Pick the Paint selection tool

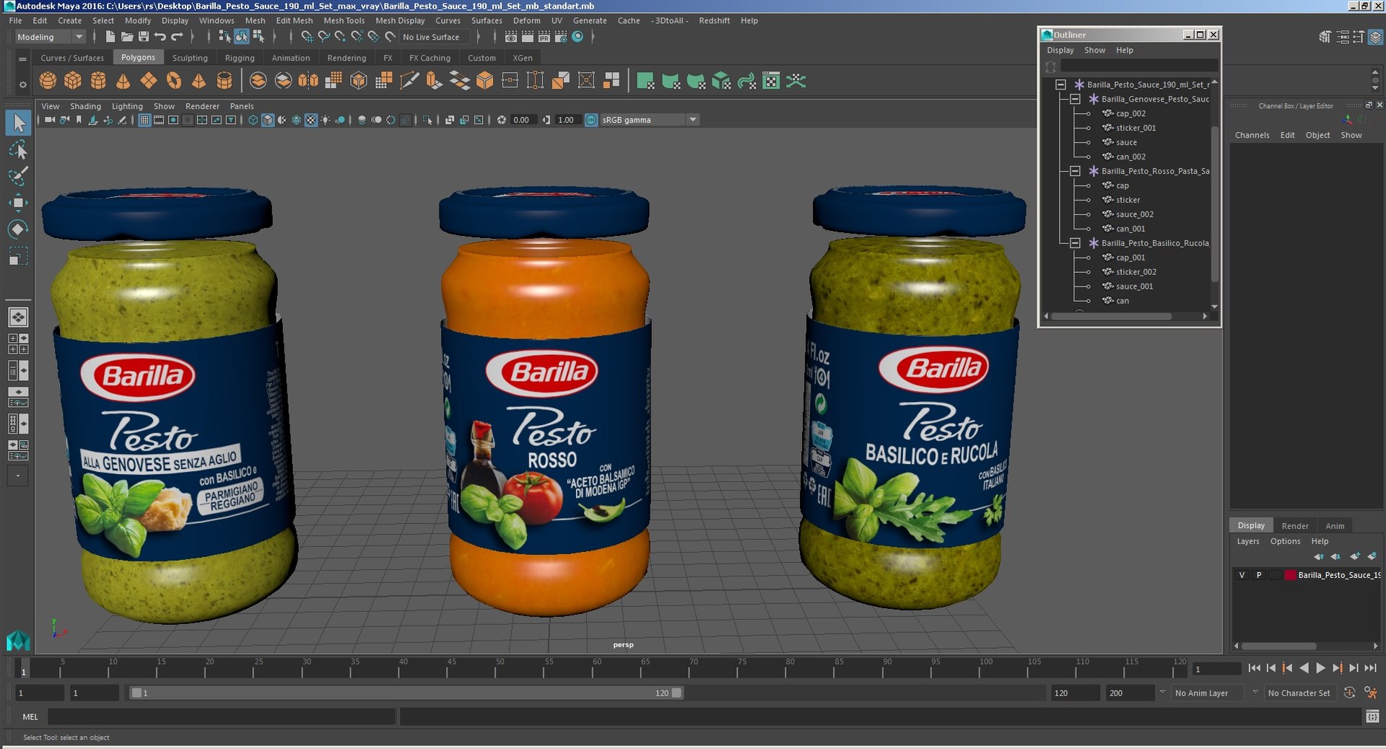(19, 176)
